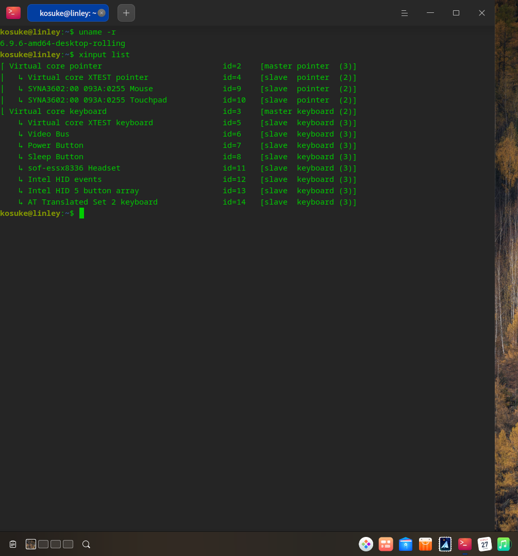Open the launcher with colorful diamonds icon
This screenshot has height=556, width=518.
tap(366, 544)
